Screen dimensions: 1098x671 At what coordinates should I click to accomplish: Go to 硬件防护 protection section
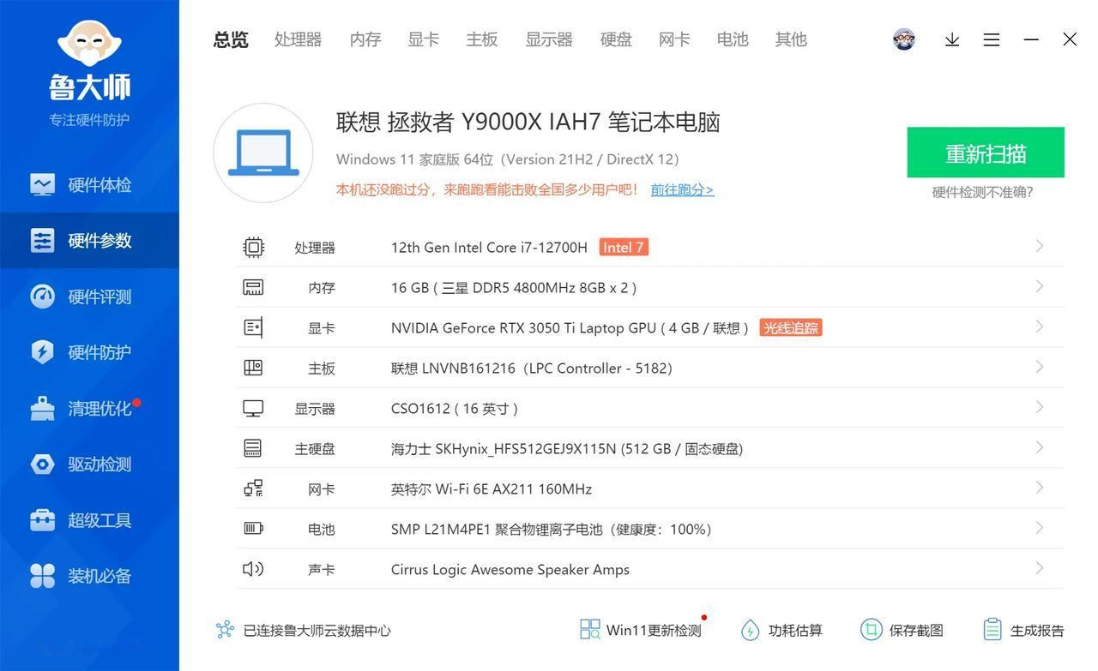point(89,352)
